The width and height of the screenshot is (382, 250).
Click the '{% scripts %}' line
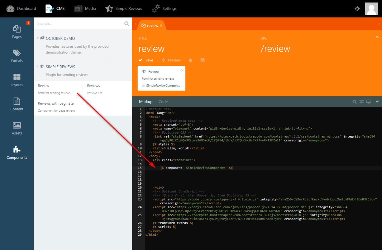(164, 227)
